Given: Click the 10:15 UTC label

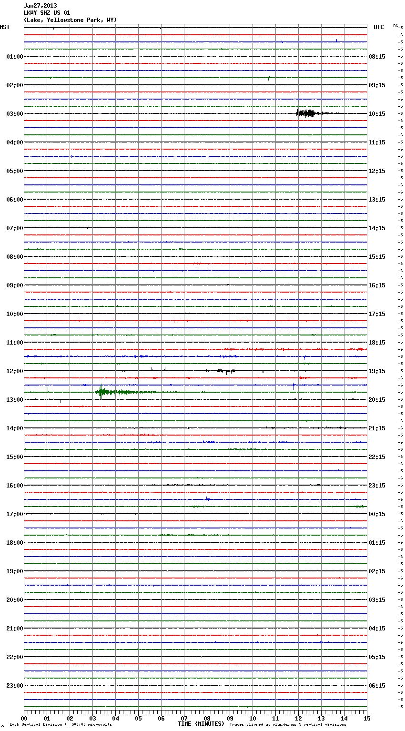Looking at the screenshot, I should (377, 114).
